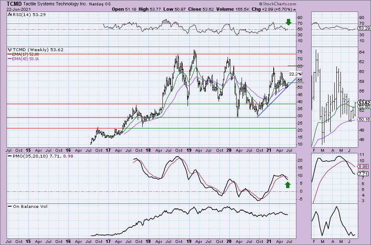Image resolution: width=371 pixels, height=245 pixels.
Task: Click the 53.62 price tag on right axis
Action: (x=364, y=103)
